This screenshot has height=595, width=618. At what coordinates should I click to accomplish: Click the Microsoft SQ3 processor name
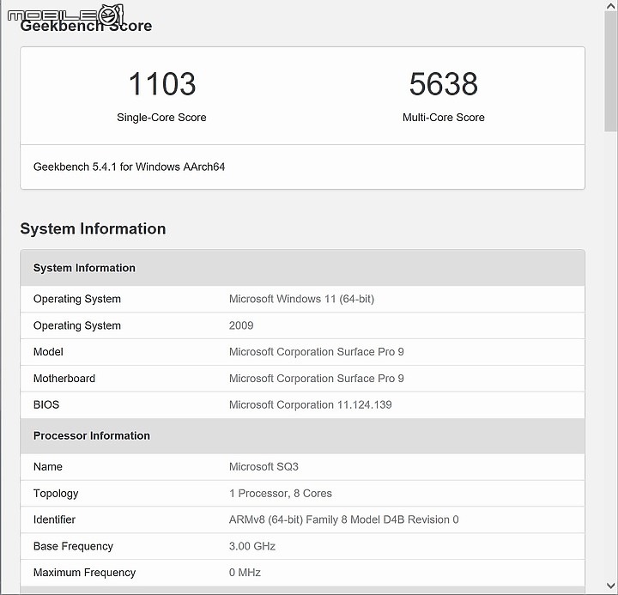pos(264,467)
